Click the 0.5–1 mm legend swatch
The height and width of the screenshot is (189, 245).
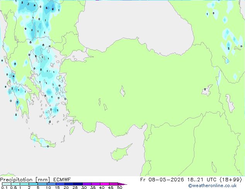(x=15, y=184)
